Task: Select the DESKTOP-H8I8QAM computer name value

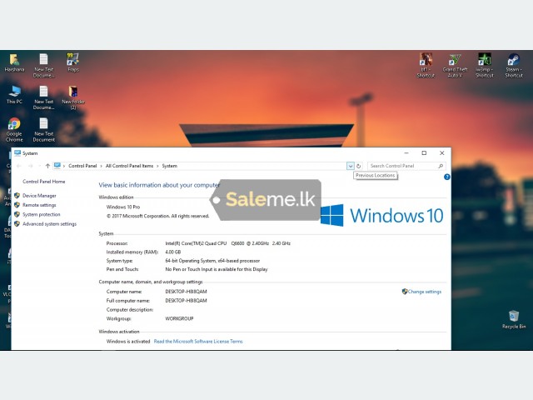Action: [x=186, y=292]
